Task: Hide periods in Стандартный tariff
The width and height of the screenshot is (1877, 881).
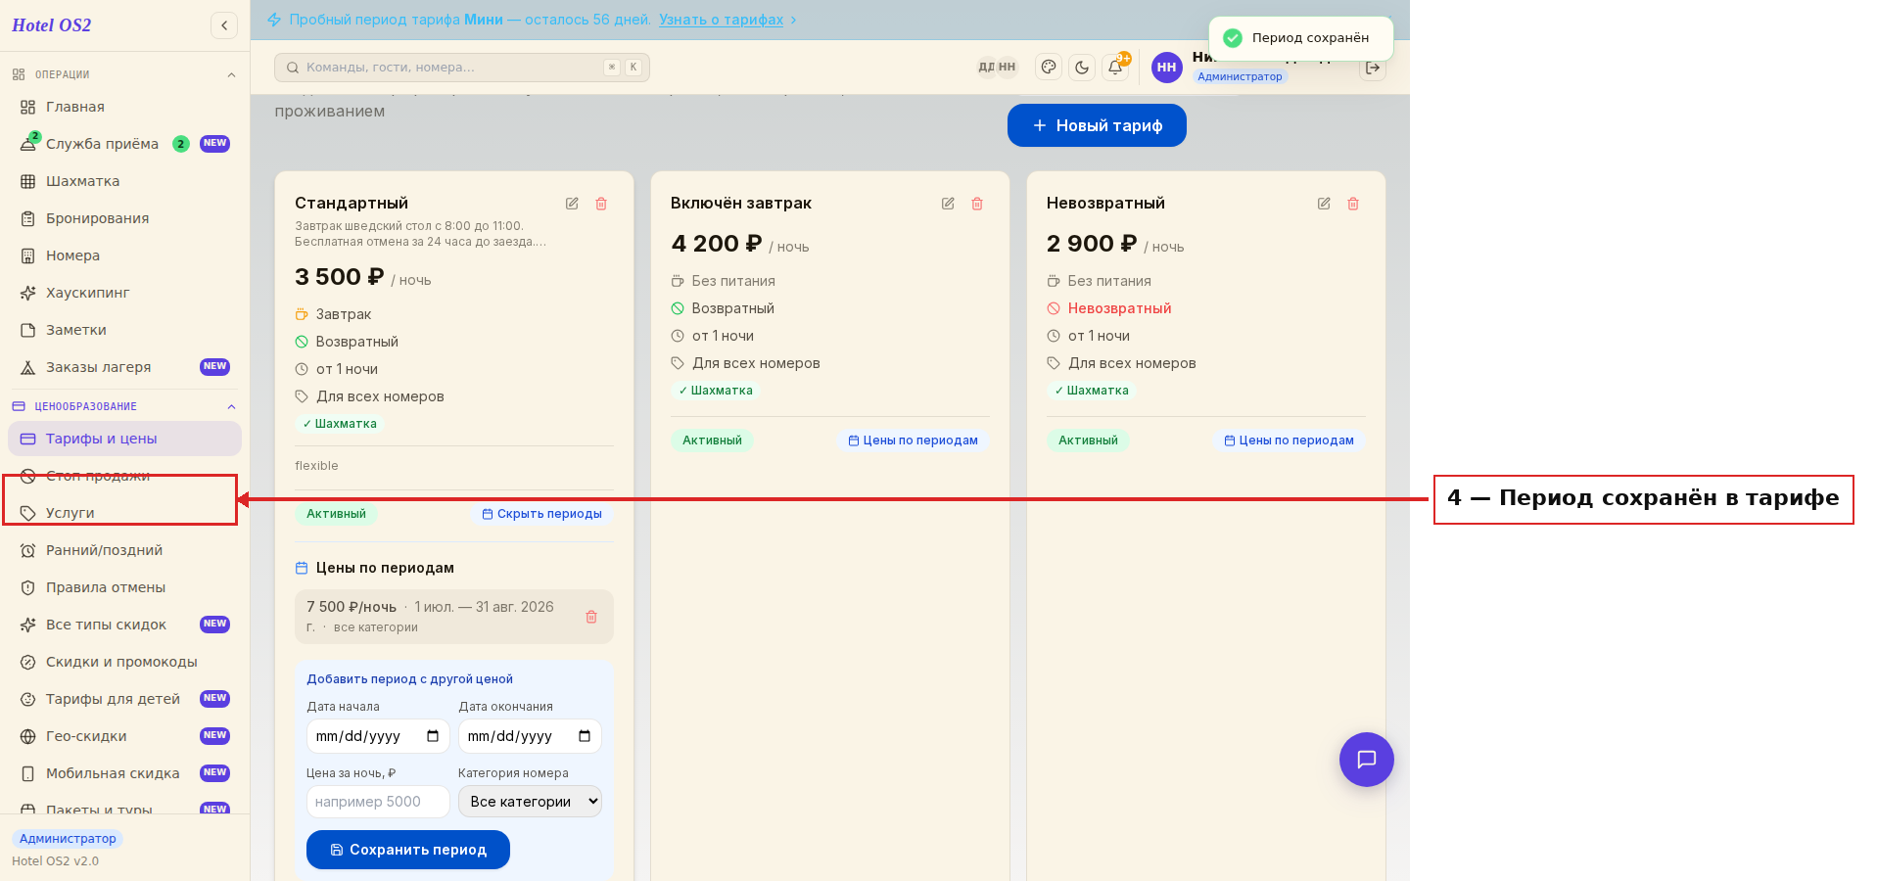Action: [541, 514]
